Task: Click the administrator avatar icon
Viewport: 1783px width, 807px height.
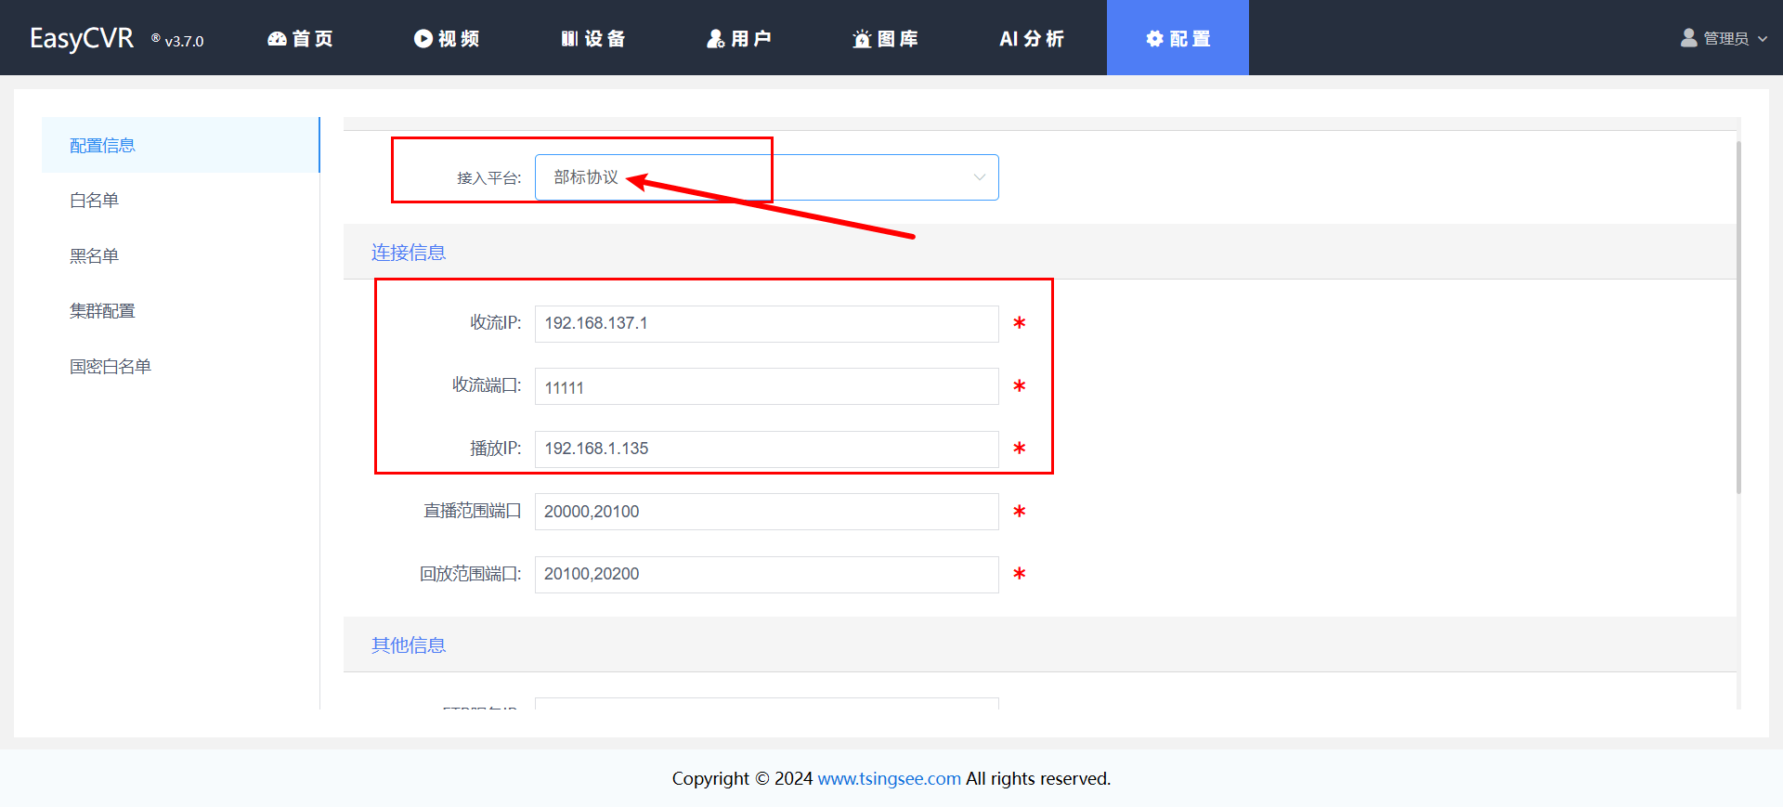Action: pos(1688,38)
